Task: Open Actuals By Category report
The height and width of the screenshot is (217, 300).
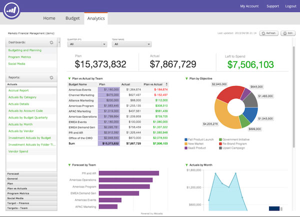Action: (x=22, y=97)
